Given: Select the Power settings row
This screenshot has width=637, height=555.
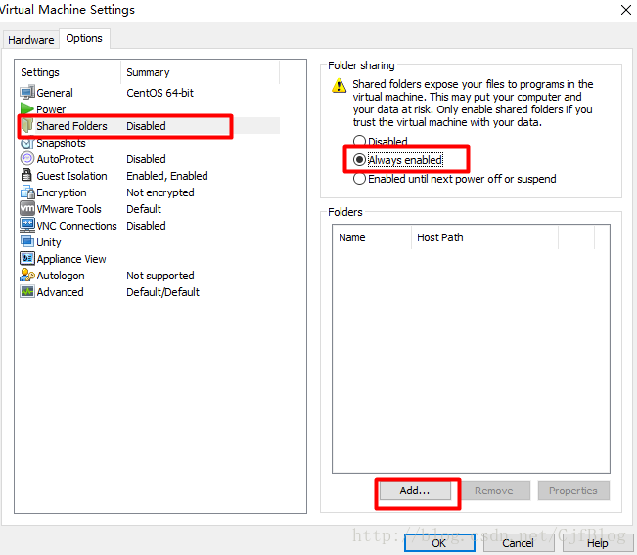Looking at the screenshot, I should [150, 109].
